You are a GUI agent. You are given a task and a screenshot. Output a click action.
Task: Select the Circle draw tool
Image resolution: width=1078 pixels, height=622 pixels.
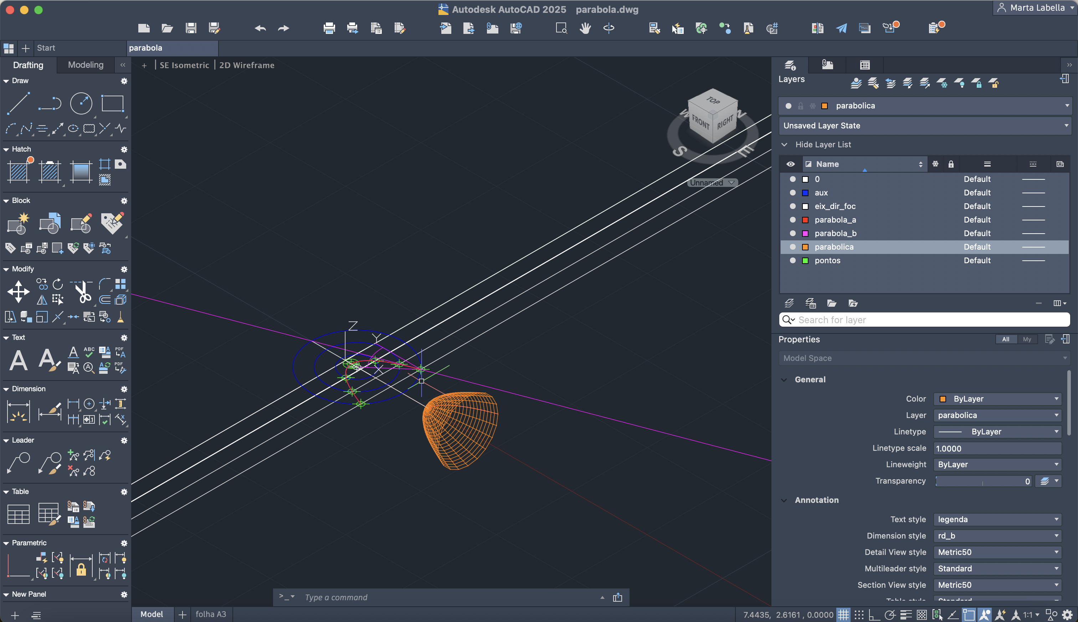[x=81, y=103]
